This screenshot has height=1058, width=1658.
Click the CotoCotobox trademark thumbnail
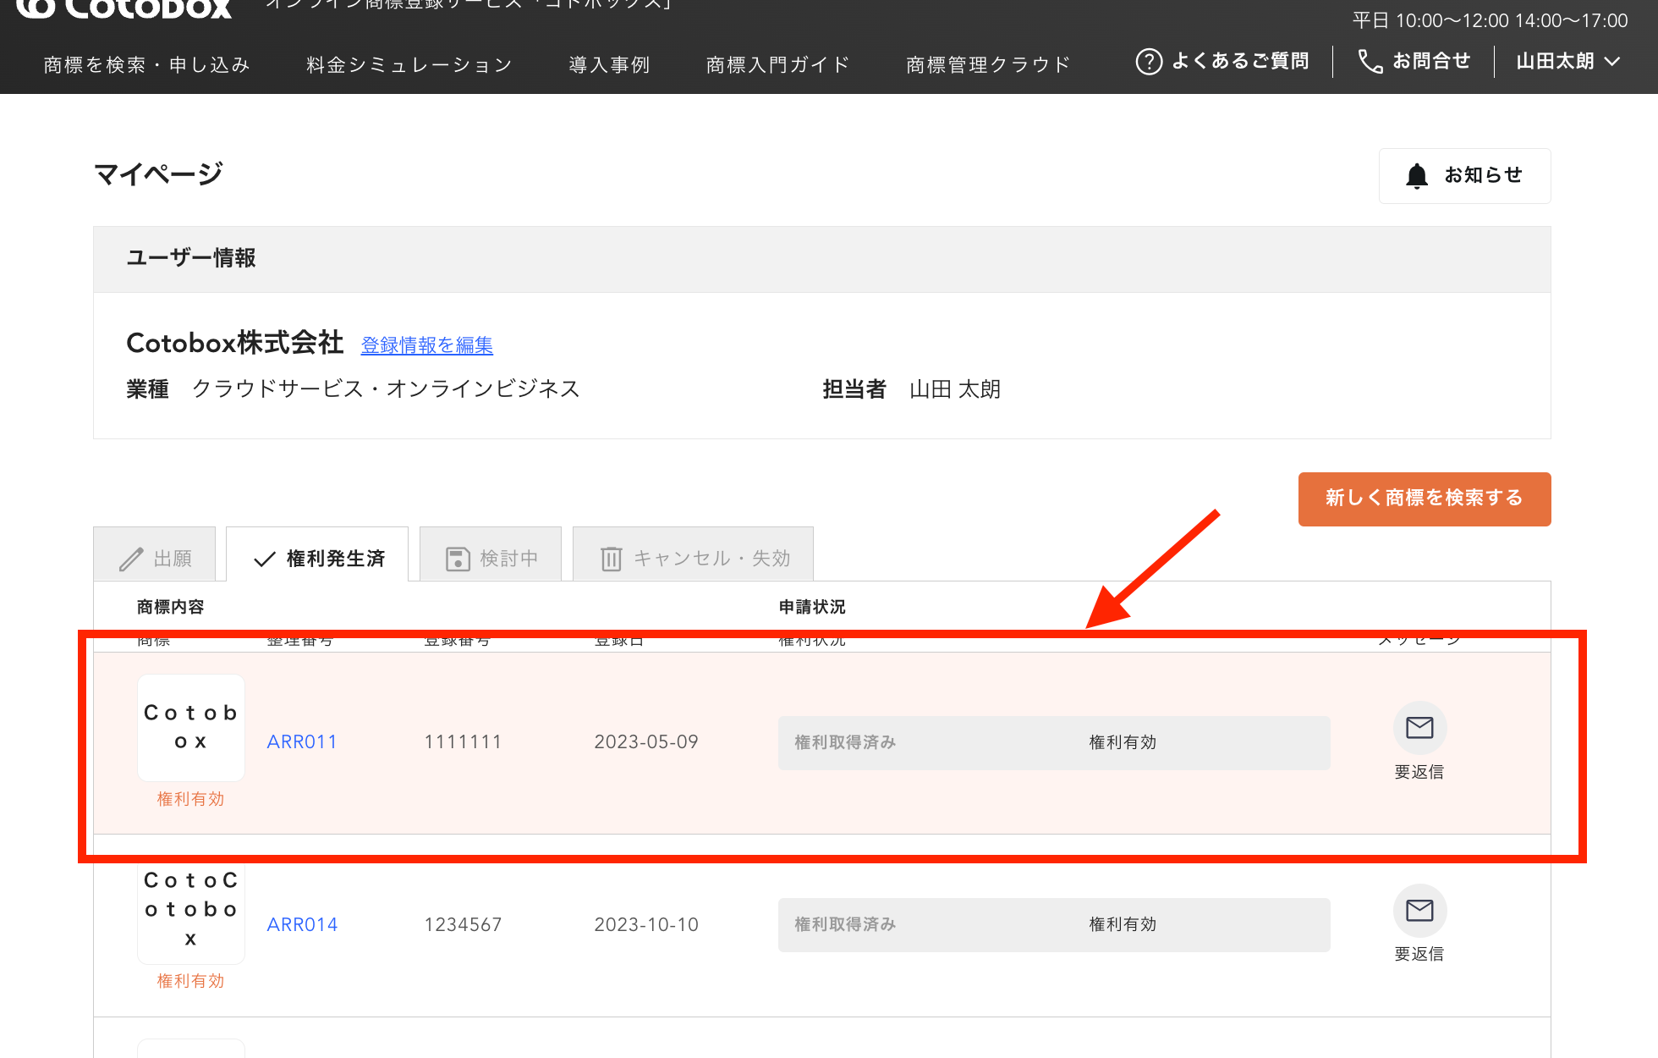191,910
